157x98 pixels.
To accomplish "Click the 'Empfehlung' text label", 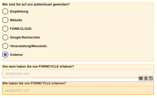I will [x=19, y=12].
